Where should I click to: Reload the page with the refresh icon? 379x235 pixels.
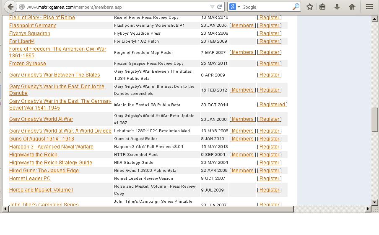pyautogui.click(x=219, y=7)
